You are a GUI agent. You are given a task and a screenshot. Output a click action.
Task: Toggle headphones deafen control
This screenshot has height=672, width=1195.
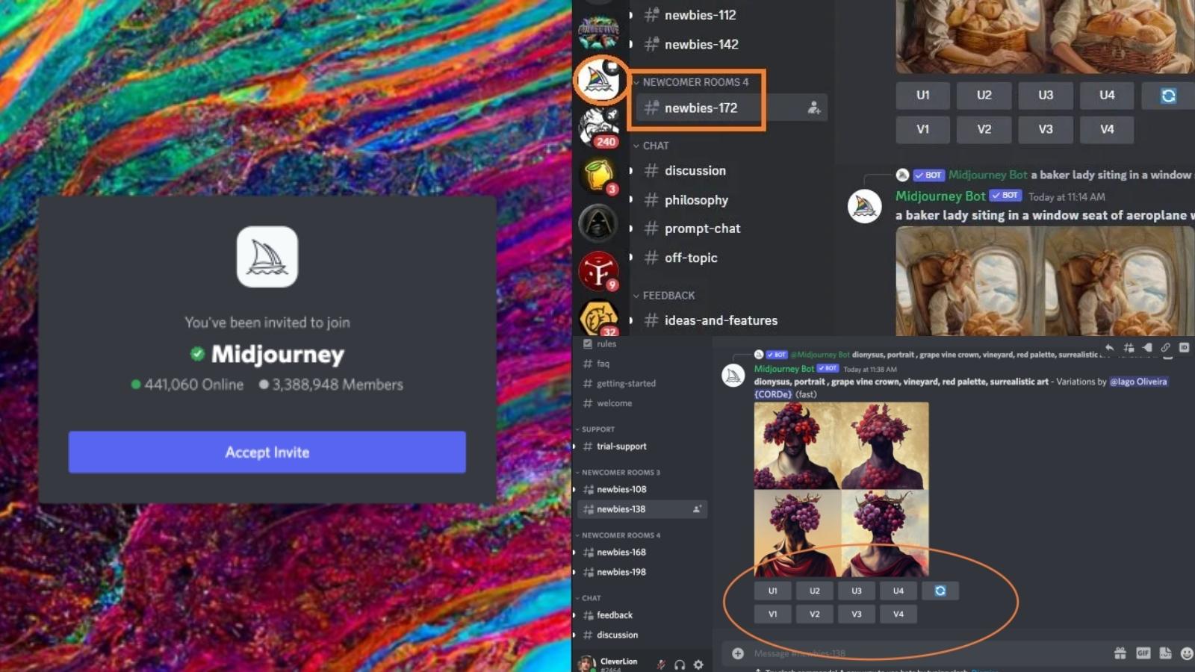680,664
